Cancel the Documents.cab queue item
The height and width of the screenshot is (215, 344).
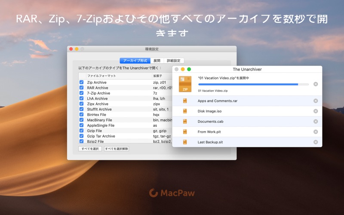pos(316,122)
